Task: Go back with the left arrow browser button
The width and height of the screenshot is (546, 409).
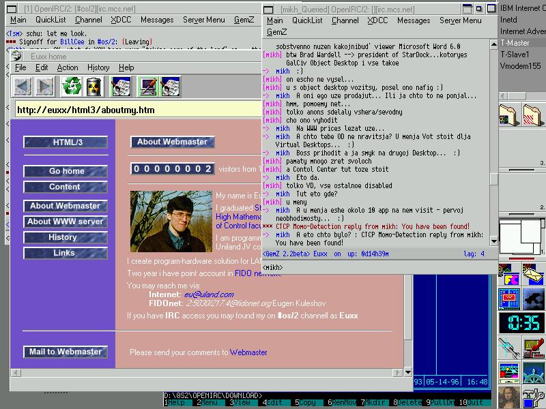Action: click(x=23, y=87)
